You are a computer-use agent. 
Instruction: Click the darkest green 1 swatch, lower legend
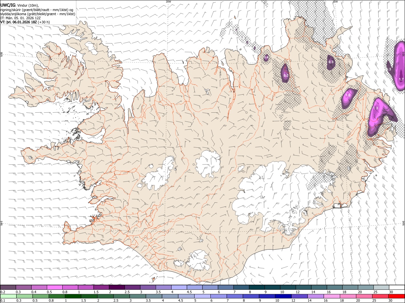click(73, 296)
